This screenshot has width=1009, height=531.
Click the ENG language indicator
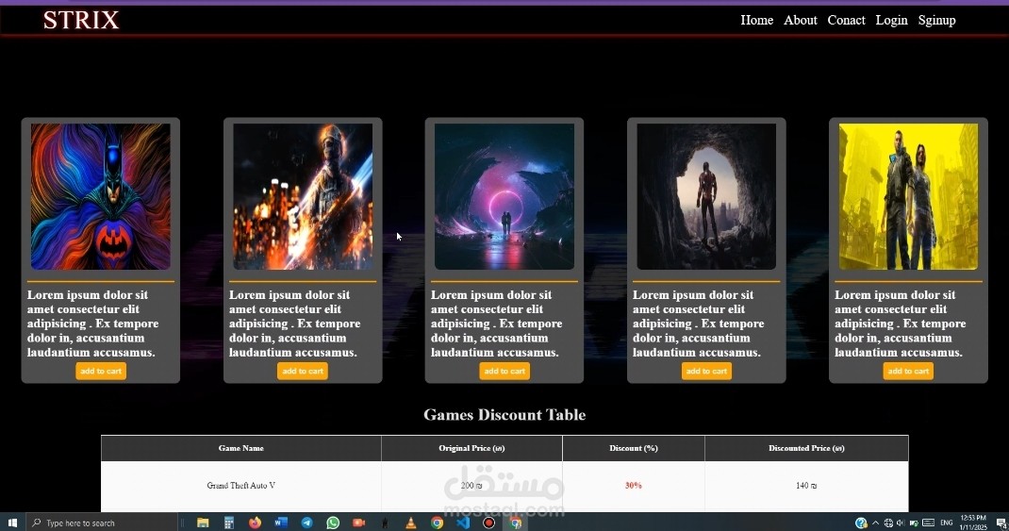[x=947, y=523]
